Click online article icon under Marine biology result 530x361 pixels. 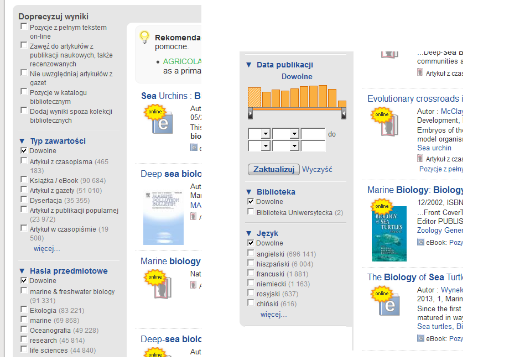pyautogui.click(x=159, y=285)
